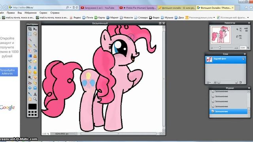Select the Blur drop tool
This screenshot has height=142, width=253.
tap(30, 67)
